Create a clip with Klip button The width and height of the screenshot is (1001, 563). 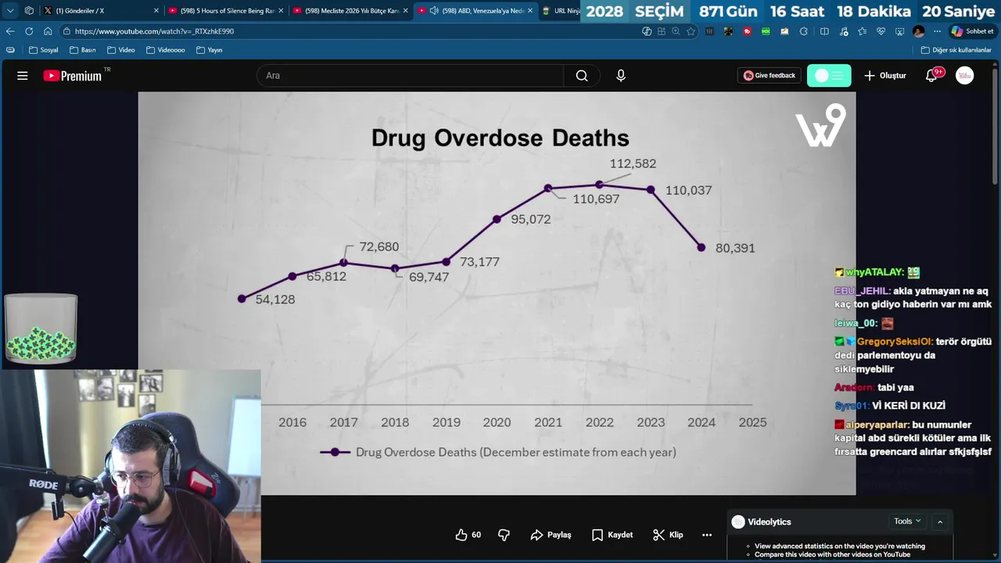(x=669, y=535)
